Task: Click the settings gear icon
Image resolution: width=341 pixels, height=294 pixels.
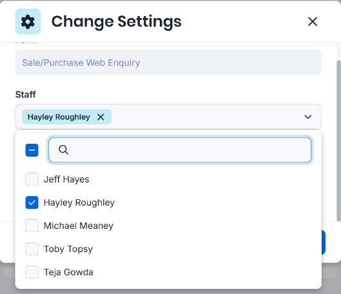Action: 28,21
